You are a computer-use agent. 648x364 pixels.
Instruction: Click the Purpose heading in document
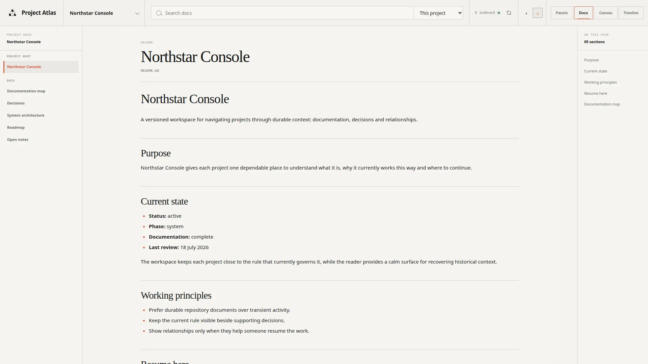(156, 153)
